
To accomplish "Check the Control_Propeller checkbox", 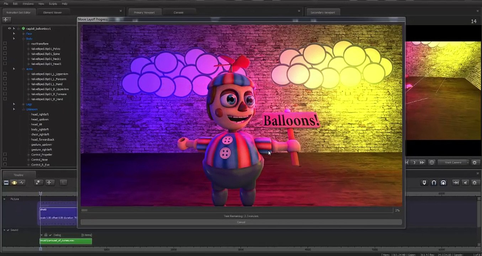I will 5,154.
